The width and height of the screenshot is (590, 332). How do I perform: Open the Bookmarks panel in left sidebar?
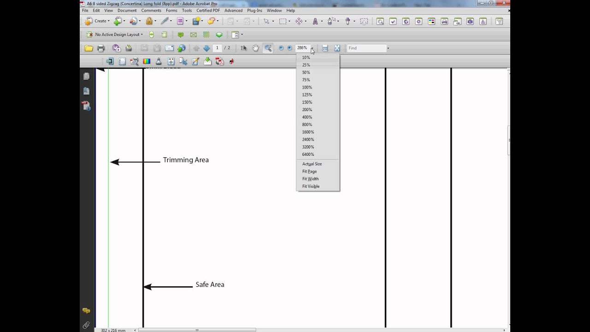86,91
